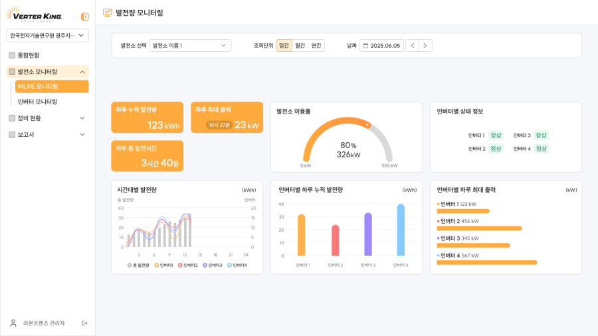Image resolution: width=598 pixels, height=336 pixels.
Task: Go to previous date with left arrow
Action: 412,46
